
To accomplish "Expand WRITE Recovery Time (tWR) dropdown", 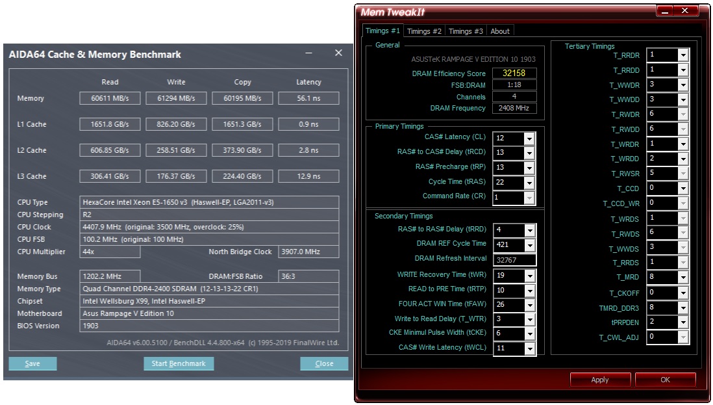I will coord(530,276).
